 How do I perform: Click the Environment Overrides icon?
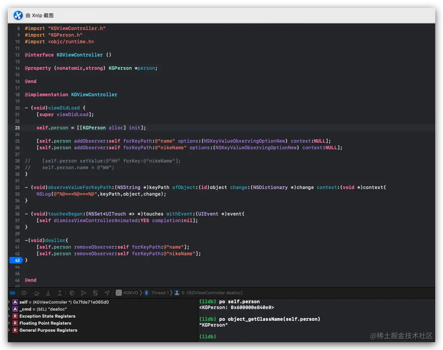click(x=95, y=293)
